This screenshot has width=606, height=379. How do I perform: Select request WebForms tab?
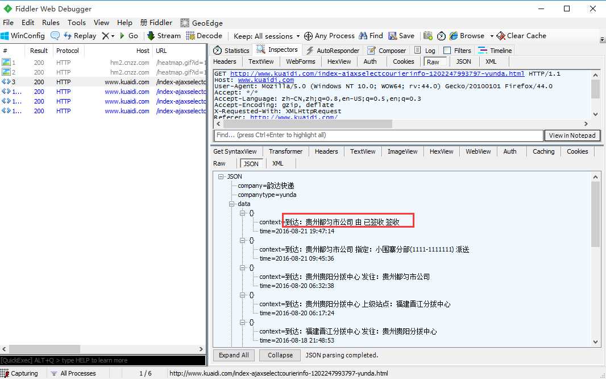point(301,61)
